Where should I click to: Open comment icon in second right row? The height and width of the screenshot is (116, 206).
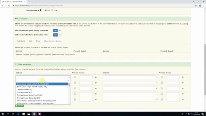(183, 83)
